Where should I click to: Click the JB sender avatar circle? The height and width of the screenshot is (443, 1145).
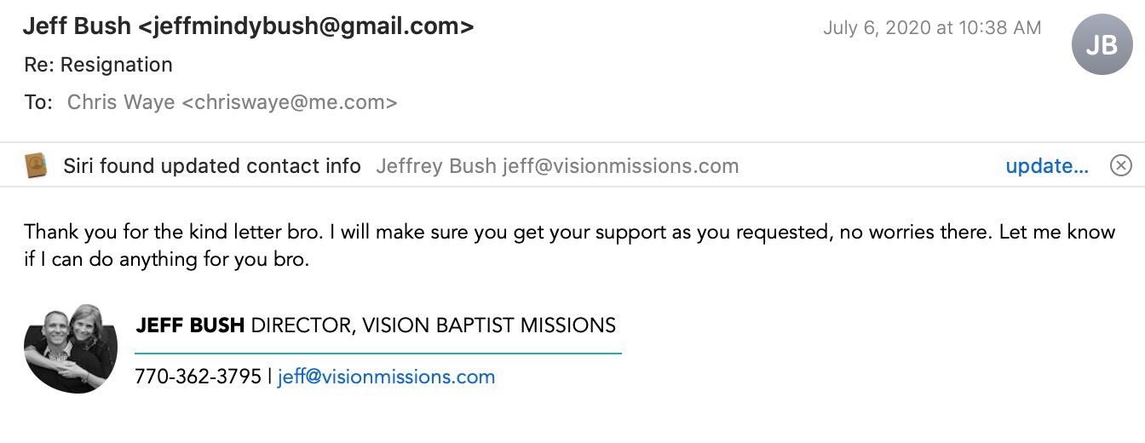1102,44
